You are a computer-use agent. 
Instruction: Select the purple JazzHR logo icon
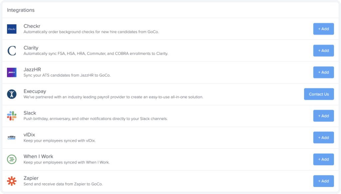click(x=12, y=72)
